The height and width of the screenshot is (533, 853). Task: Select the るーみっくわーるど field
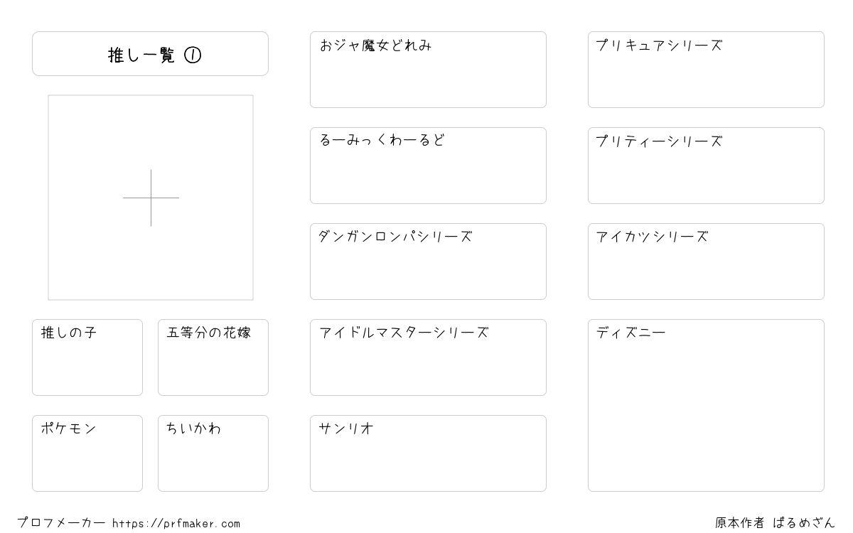428,166
